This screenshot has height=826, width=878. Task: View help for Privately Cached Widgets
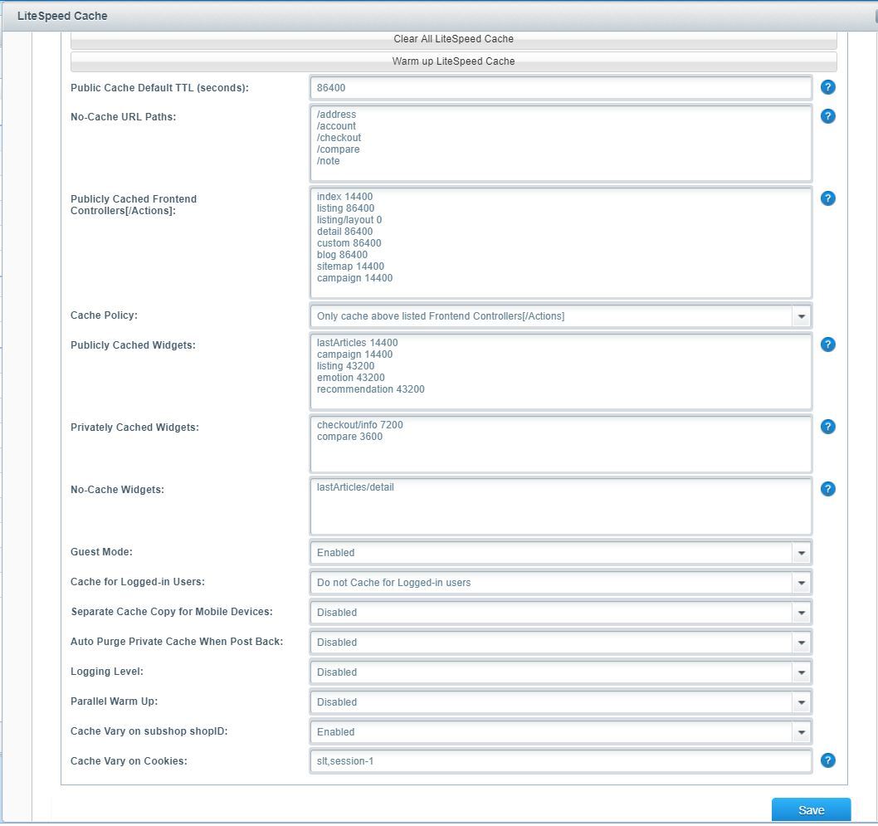point(827,428)
